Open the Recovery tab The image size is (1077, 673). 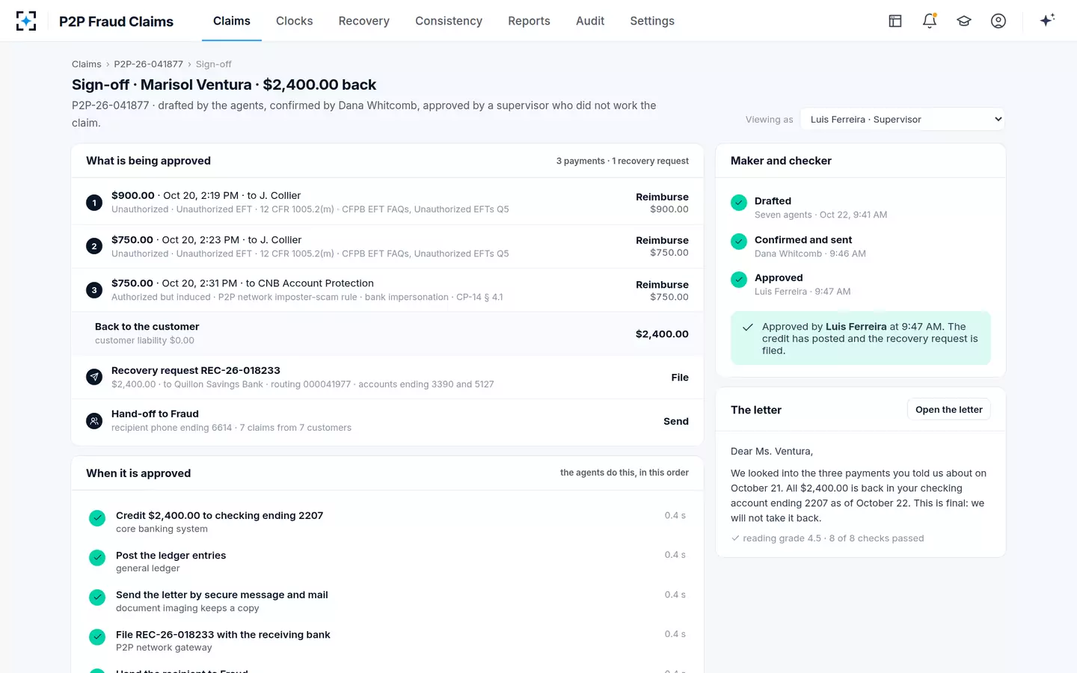(364, 21)
